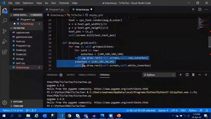Open editor More Actions menu
The height and width of the screenshot is (119, 211).
tap(206, 9)
